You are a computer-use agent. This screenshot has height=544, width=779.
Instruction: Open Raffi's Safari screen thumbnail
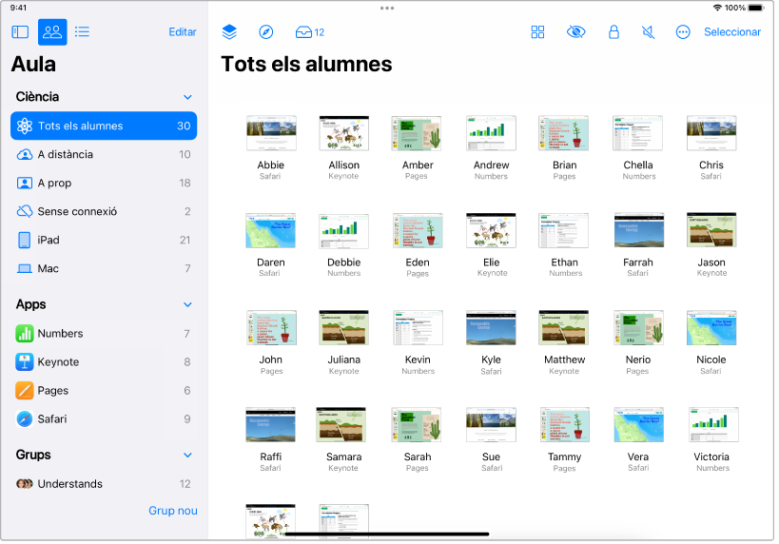[x=271, y=425]
